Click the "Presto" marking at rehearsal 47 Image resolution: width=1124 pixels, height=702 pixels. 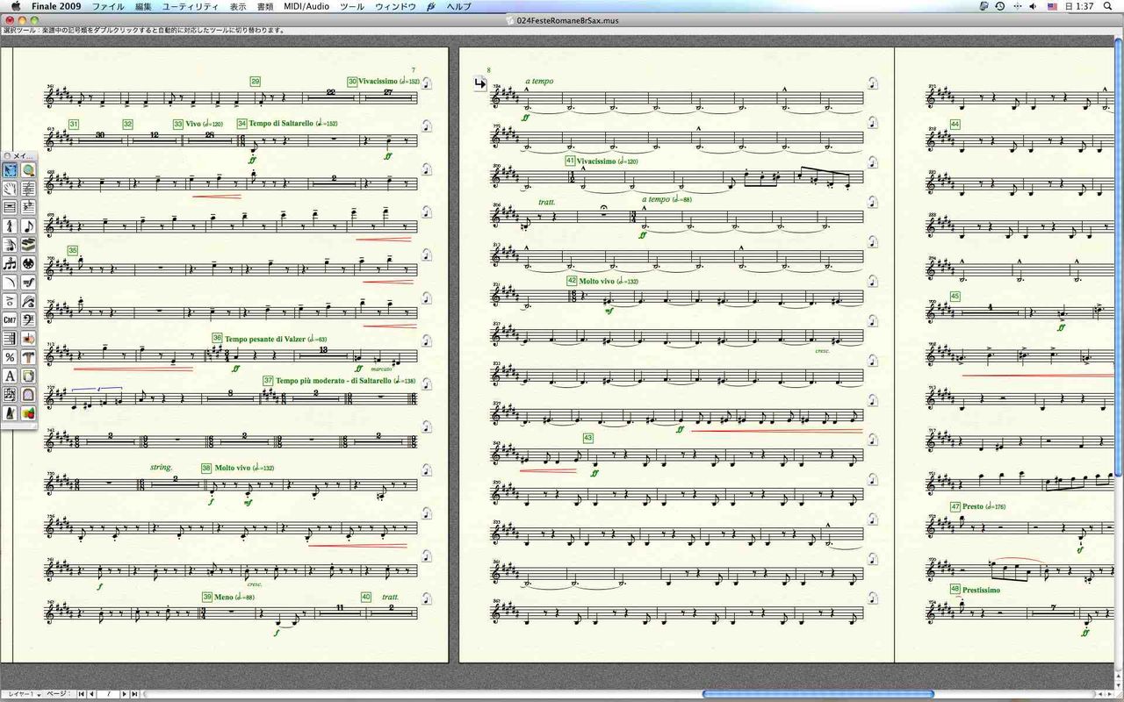point(973,507)
